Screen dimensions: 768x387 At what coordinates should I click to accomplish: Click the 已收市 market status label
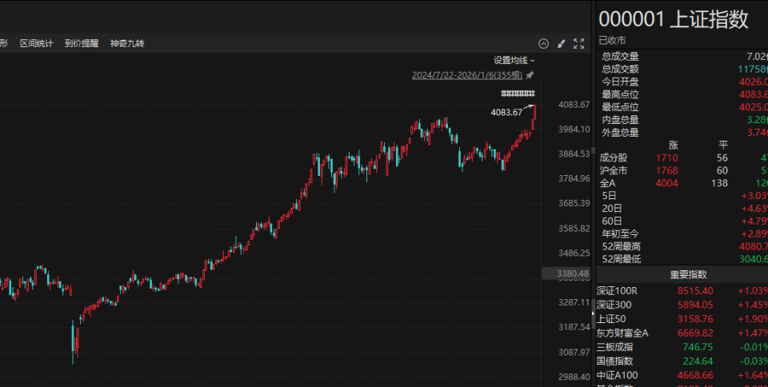tap(612, 41)
